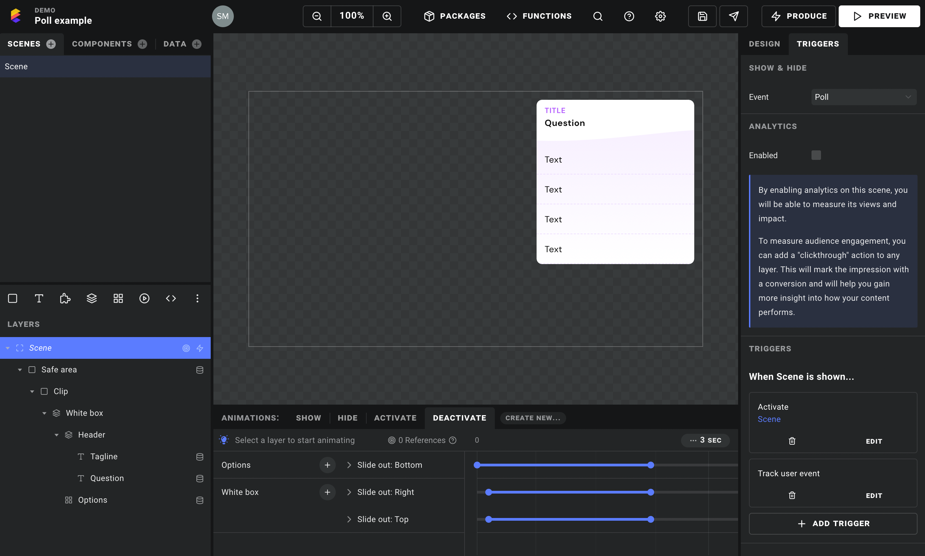Expand Slide out: Bottom animation

click(x=349, y=465)
